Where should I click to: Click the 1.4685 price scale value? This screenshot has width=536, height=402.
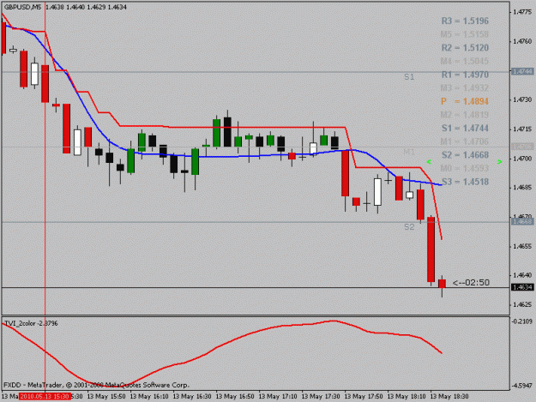click(x=522, y=188)
